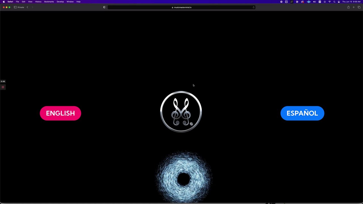Image resolution: width=363 pixels, height=204 pixels.
Task: Open Control Center
Action: point(339,2)
